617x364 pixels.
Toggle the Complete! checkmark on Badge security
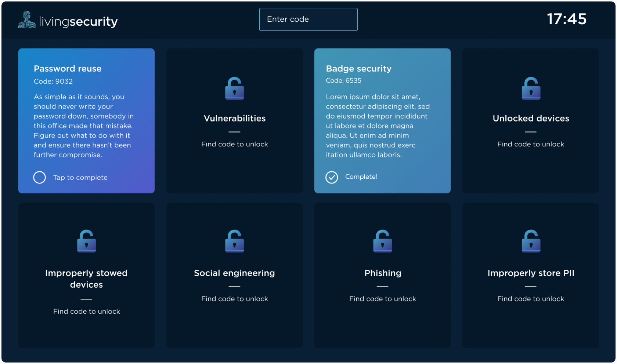332,177
